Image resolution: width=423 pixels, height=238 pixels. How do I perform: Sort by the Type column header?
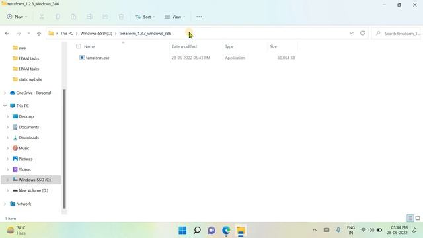click(229, 46)
